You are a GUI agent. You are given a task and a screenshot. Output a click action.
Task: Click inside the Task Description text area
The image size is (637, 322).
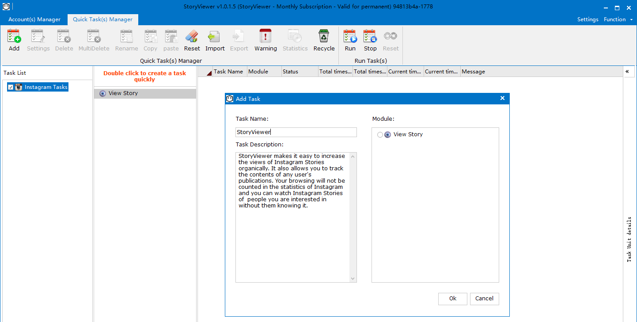[x=292, y=217]
